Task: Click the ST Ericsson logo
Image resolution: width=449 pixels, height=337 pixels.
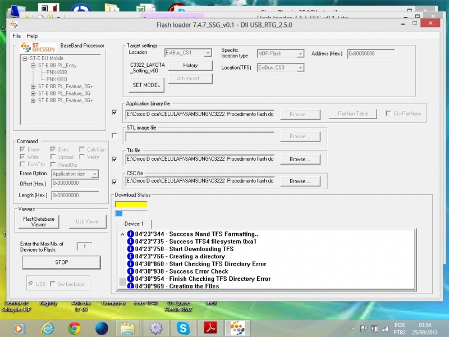Action: (38, 47)
